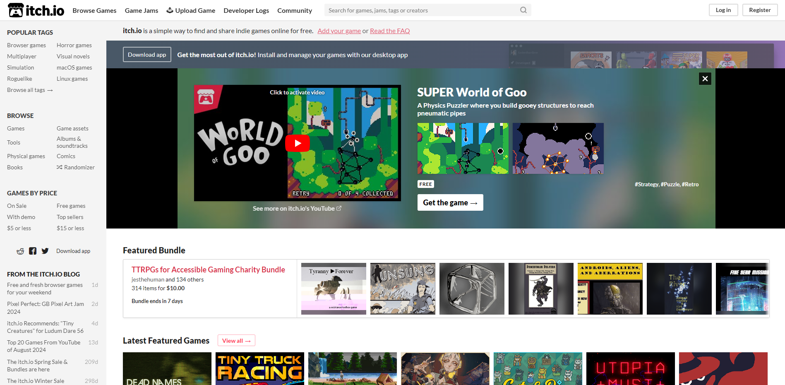Click the itch.io logo icon

pyautogui.click(x=16, y=10)
